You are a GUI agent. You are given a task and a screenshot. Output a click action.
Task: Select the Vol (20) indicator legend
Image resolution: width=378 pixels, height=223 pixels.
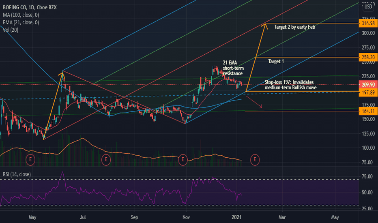(11, 30)
